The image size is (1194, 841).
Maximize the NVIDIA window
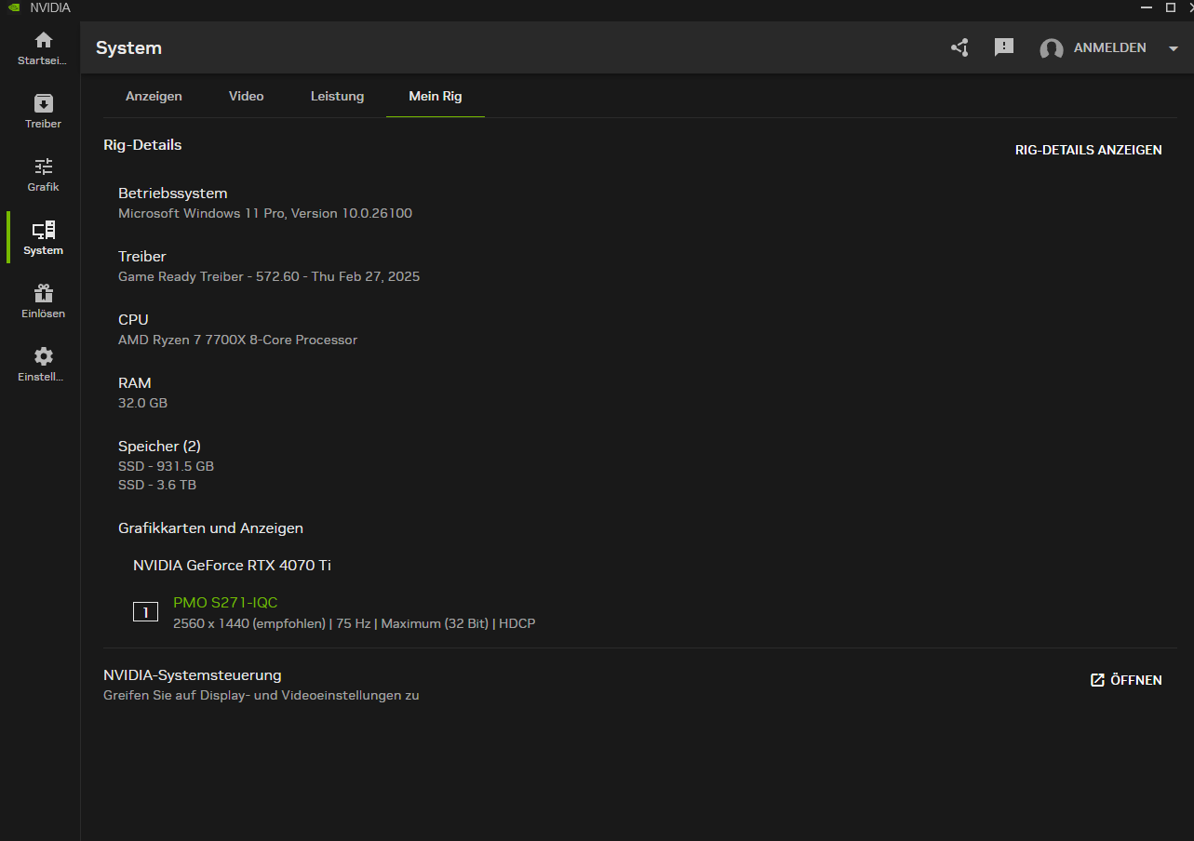[1171, 7]
